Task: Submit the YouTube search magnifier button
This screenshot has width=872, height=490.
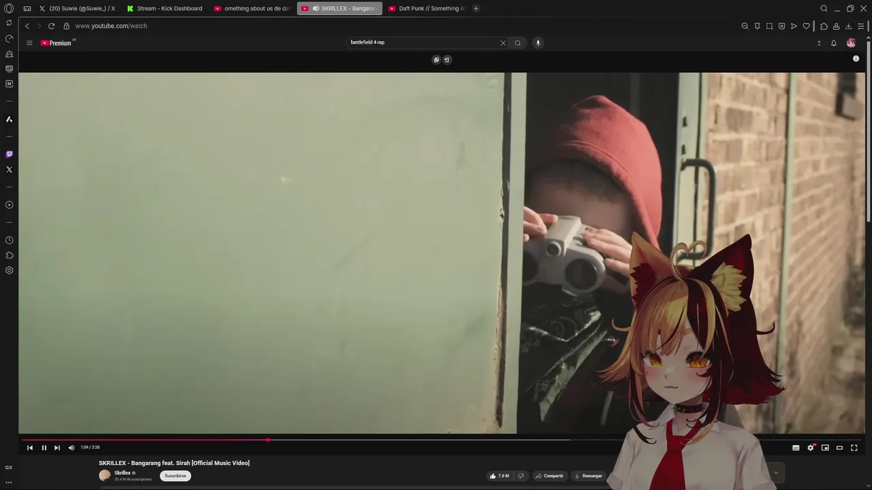Action: [518, 43]
